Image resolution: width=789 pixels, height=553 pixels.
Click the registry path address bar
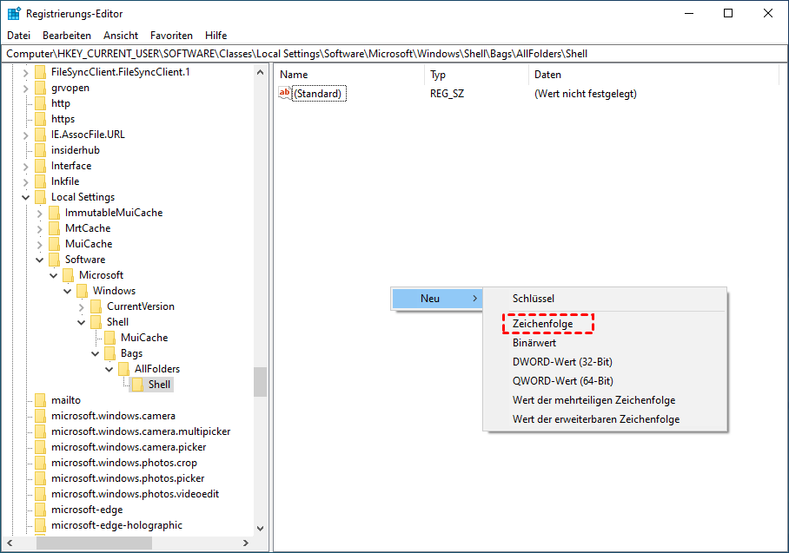[394, 54]
